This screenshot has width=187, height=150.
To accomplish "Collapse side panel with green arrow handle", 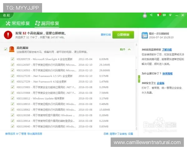I will (x=139, y=79).
